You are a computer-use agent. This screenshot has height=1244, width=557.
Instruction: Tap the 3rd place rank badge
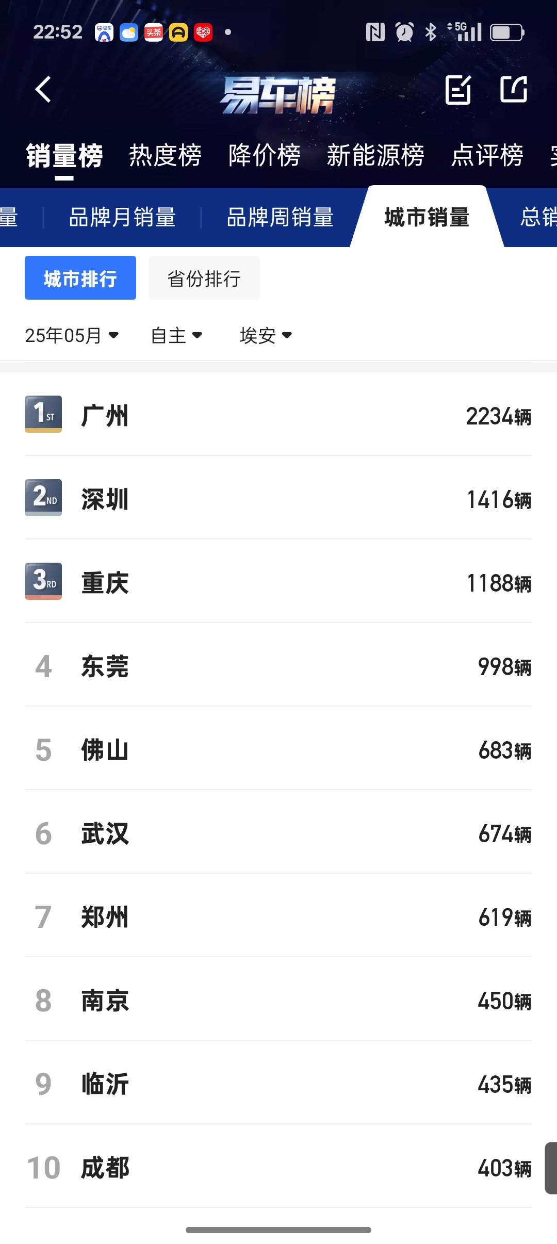tap(43, 581)
